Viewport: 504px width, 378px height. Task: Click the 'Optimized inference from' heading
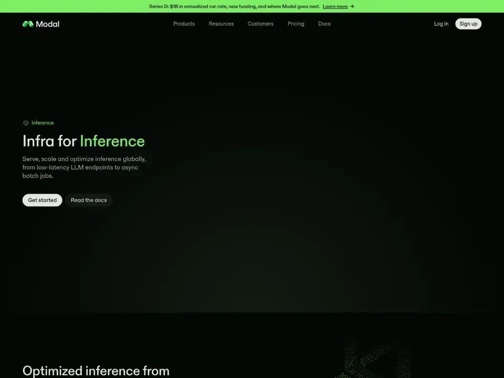coord(96,371)
